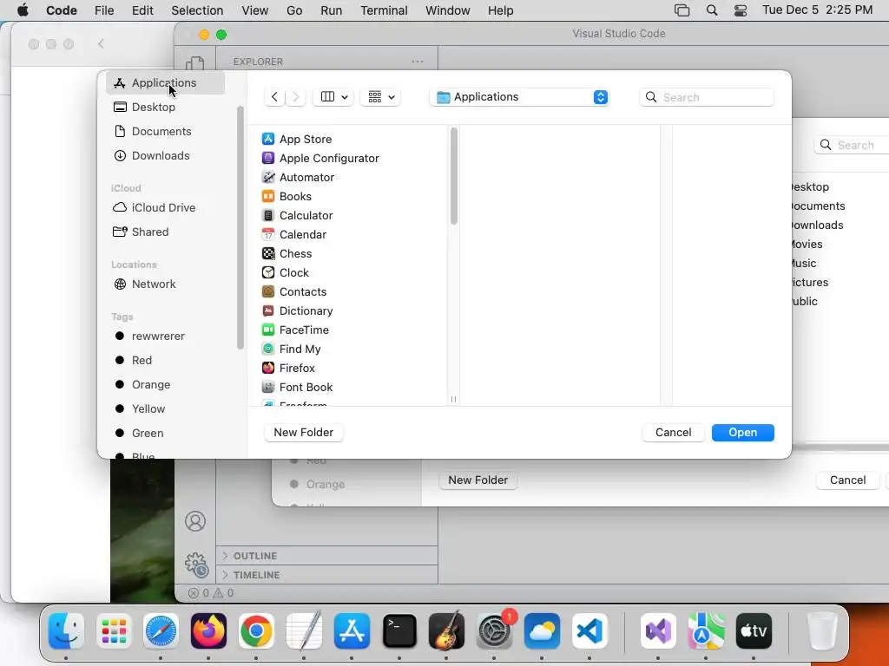
Task: Switch to Visual Studio Code in Dock
Action: 589,631
